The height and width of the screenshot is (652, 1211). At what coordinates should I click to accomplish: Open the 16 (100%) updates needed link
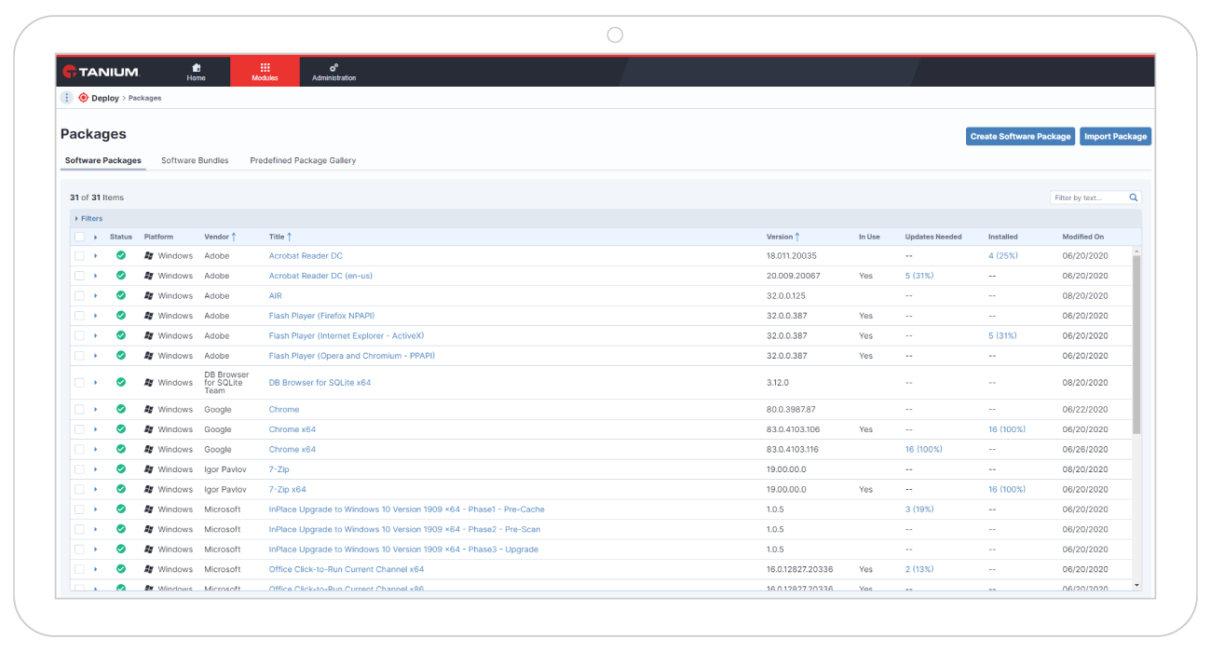[x=923, y=449]
